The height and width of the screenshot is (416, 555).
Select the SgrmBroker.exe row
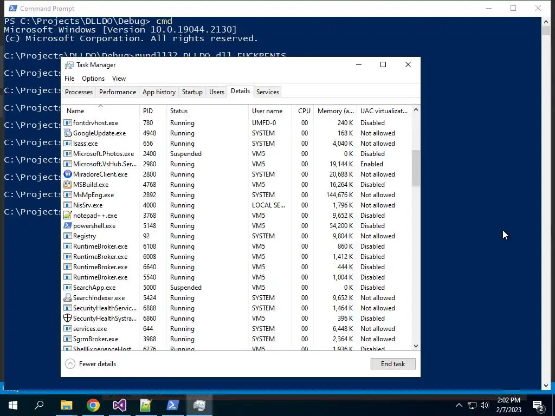point(236,339)
